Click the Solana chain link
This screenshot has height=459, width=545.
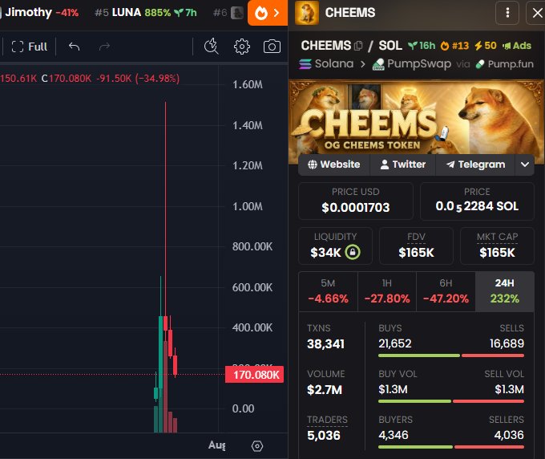tap(326, 63)
